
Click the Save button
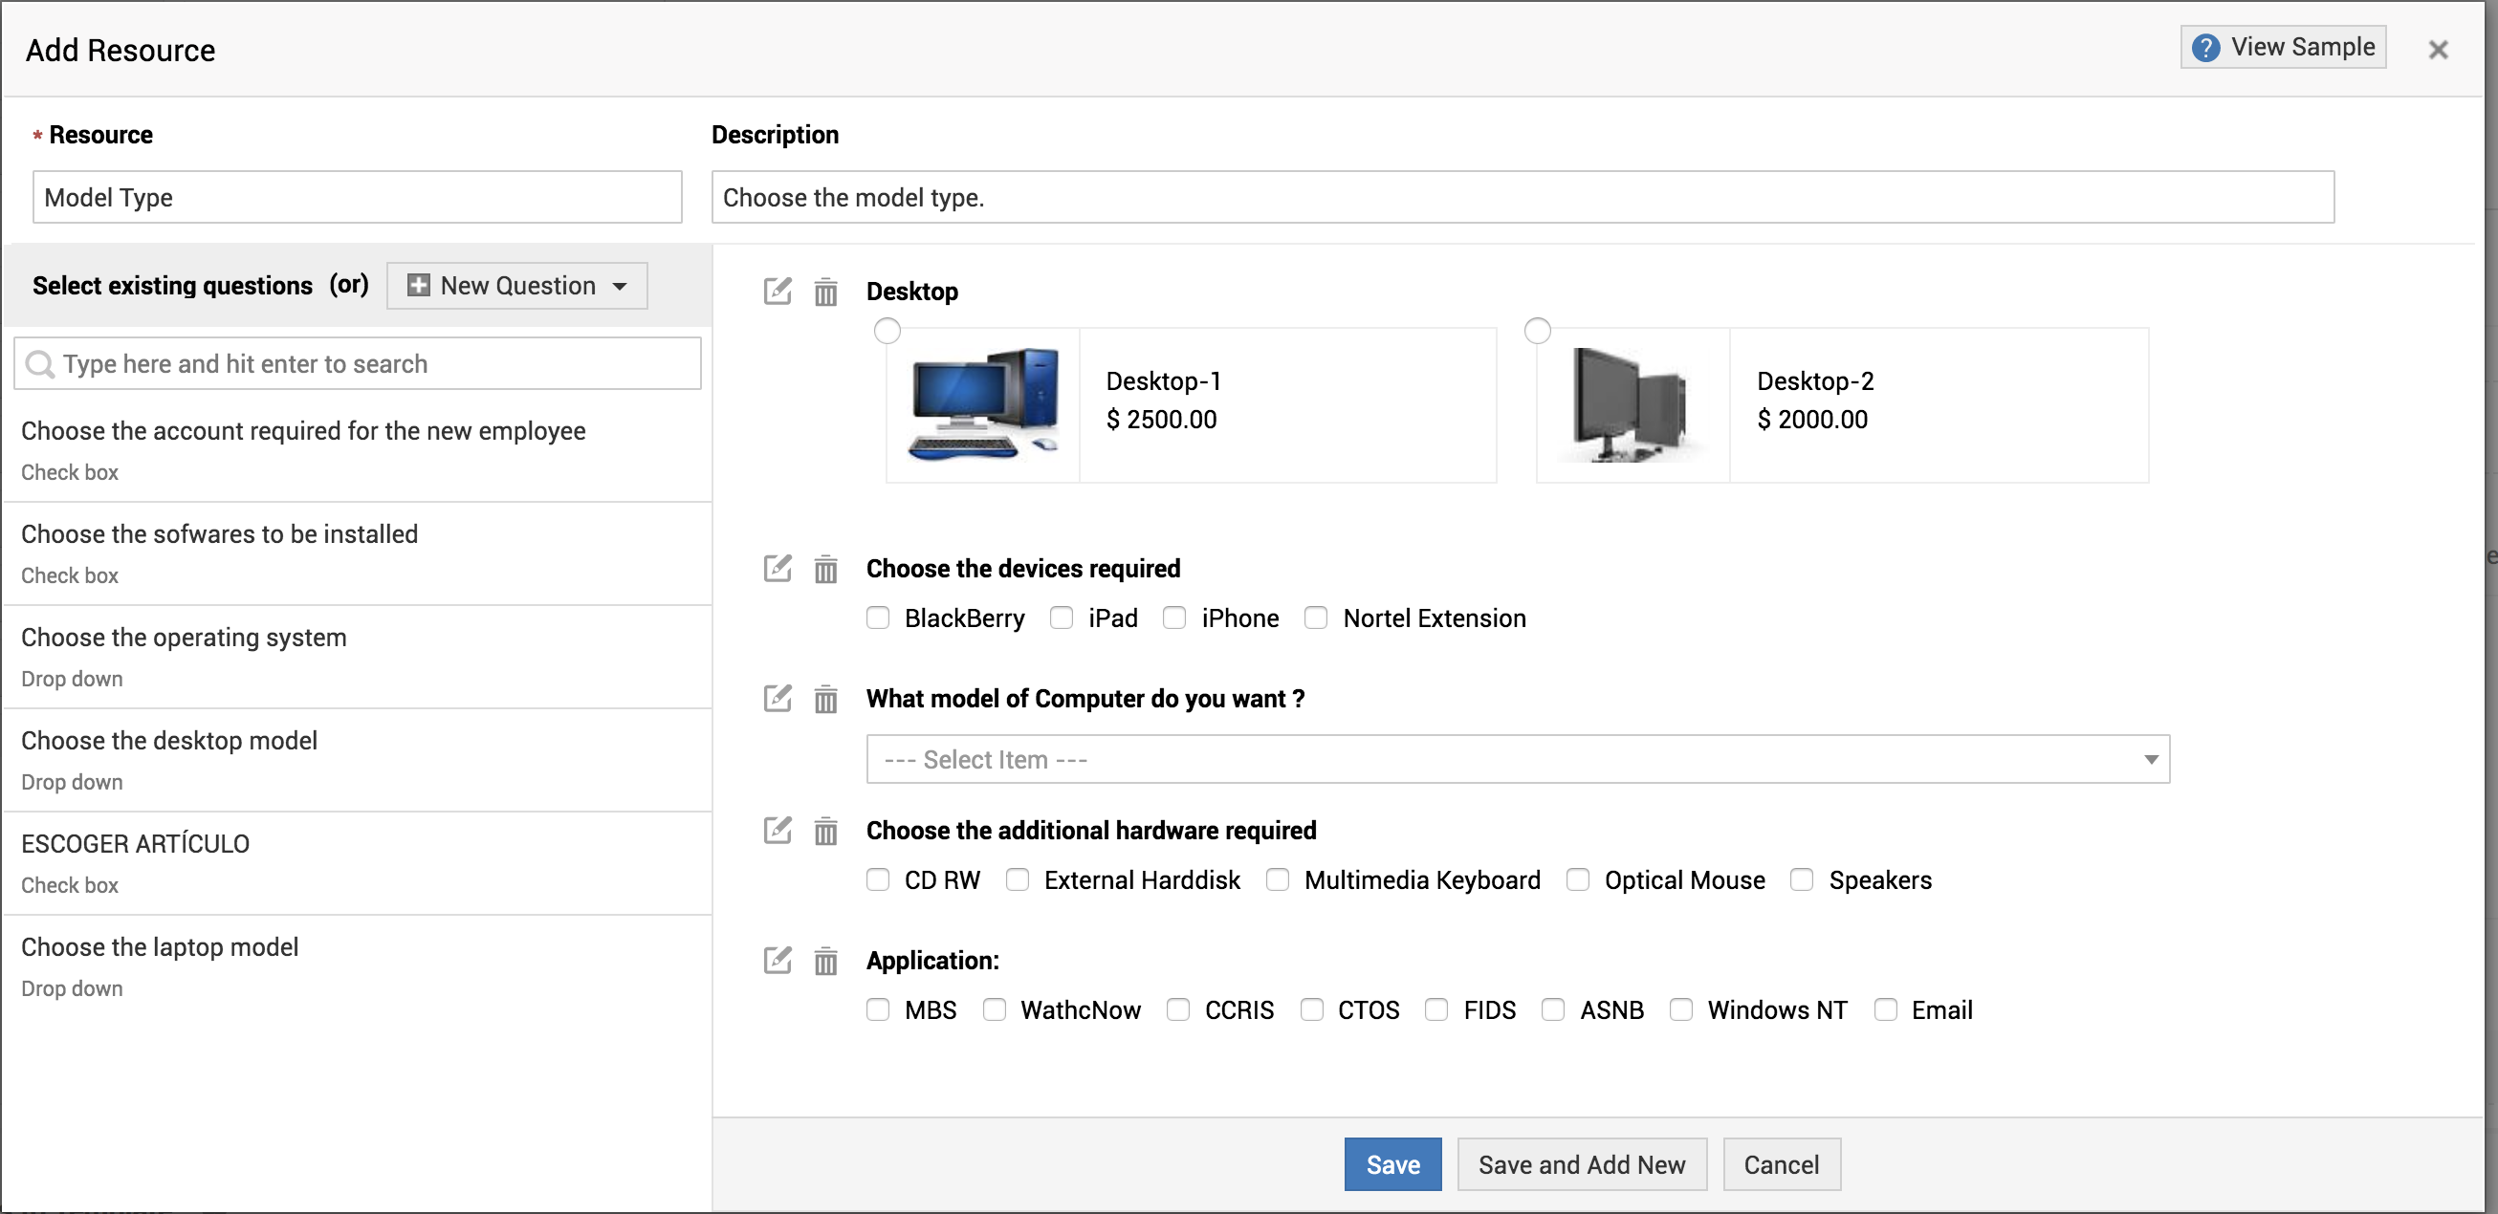click(1391, 1163)
